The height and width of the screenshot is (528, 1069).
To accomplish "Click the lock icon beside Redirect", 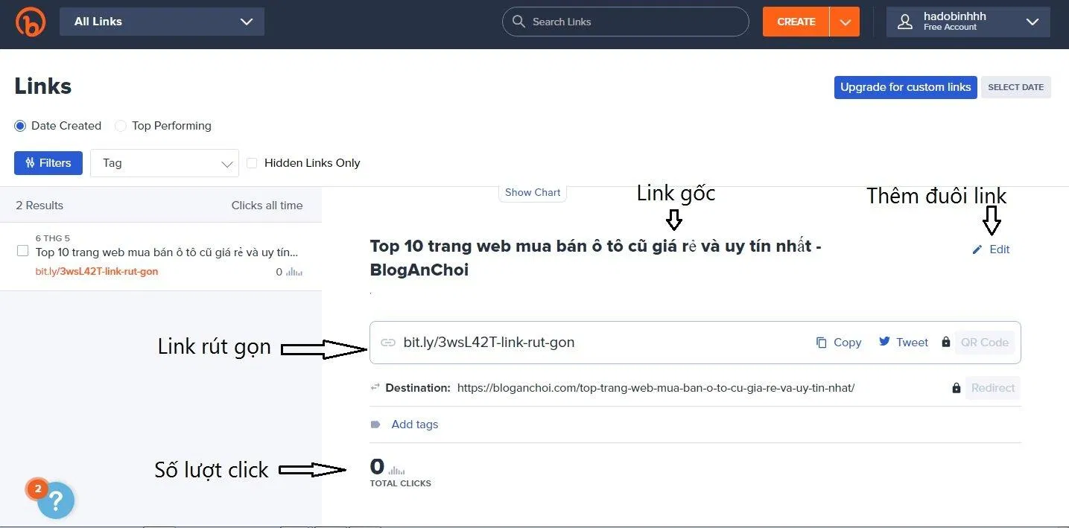I will pos(956,387).
